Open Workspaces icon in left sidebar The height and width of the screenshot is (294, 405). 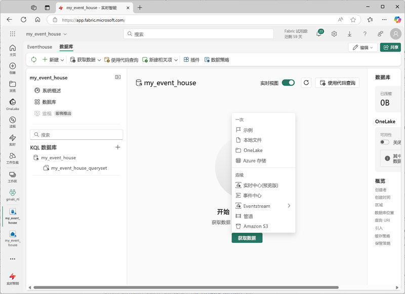(12, 177)
